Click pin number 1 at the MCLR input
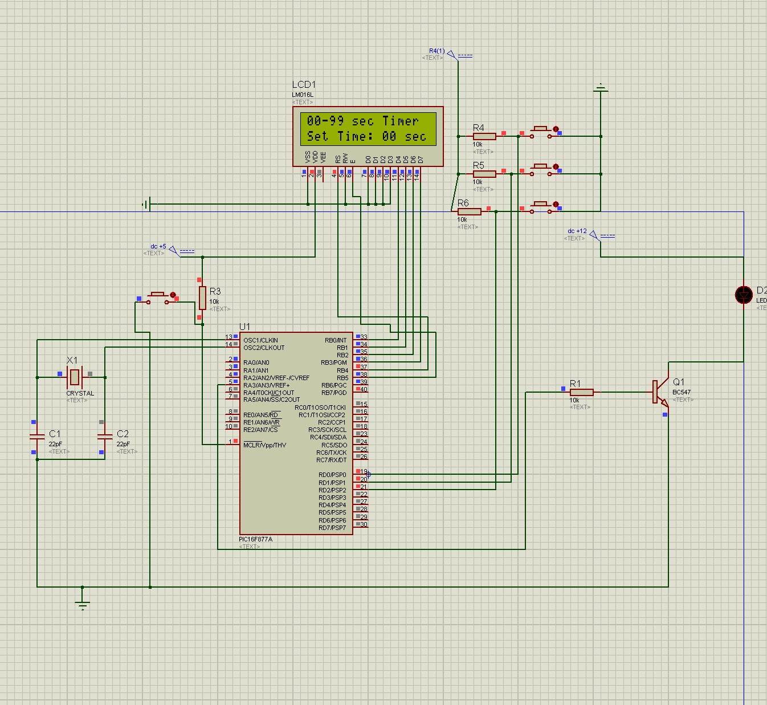 pos(231,442)
